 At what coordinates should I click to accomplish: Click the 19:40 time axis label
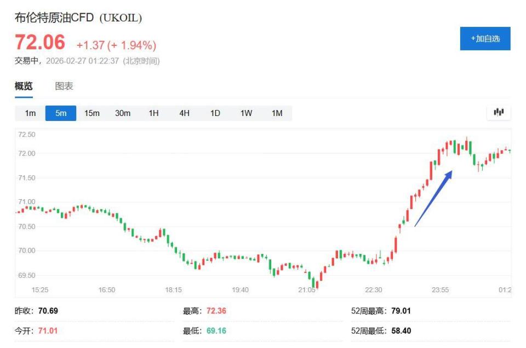(x=240, y=289)
